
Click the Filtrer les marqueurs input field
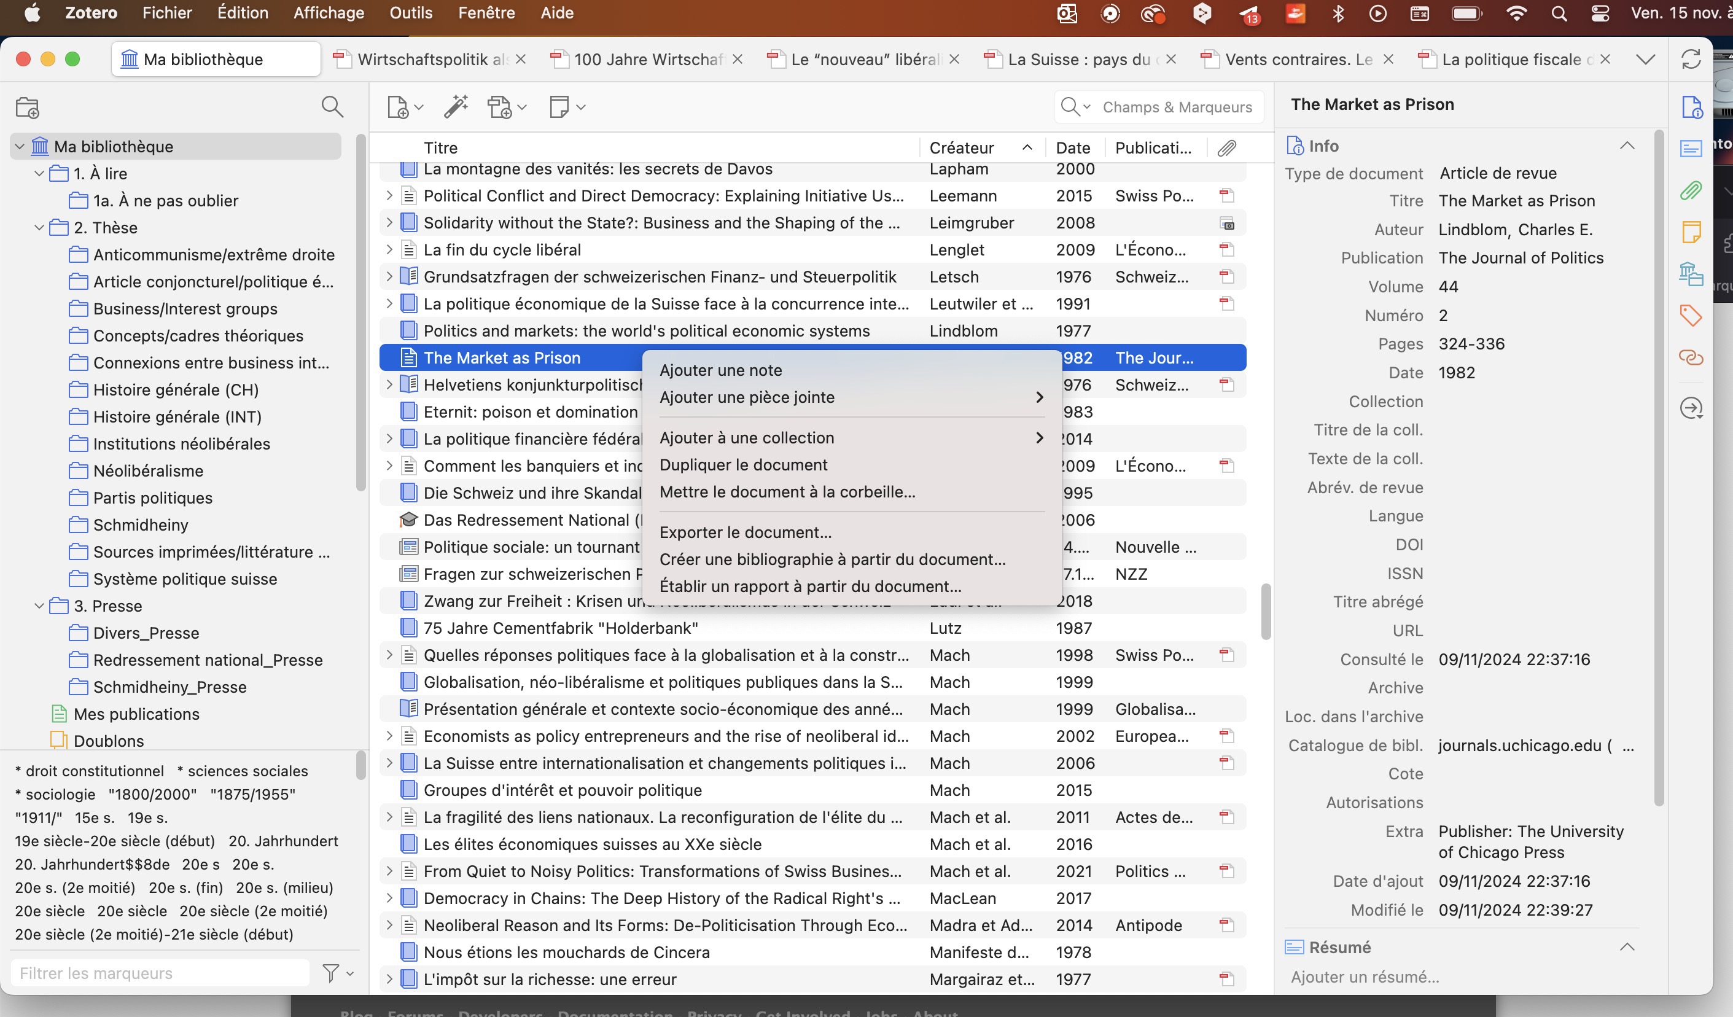[x=160, y=973]
